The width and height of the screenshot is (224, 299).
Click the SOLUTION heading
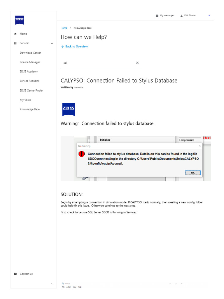pyautogui.click(x=72, y=194)
